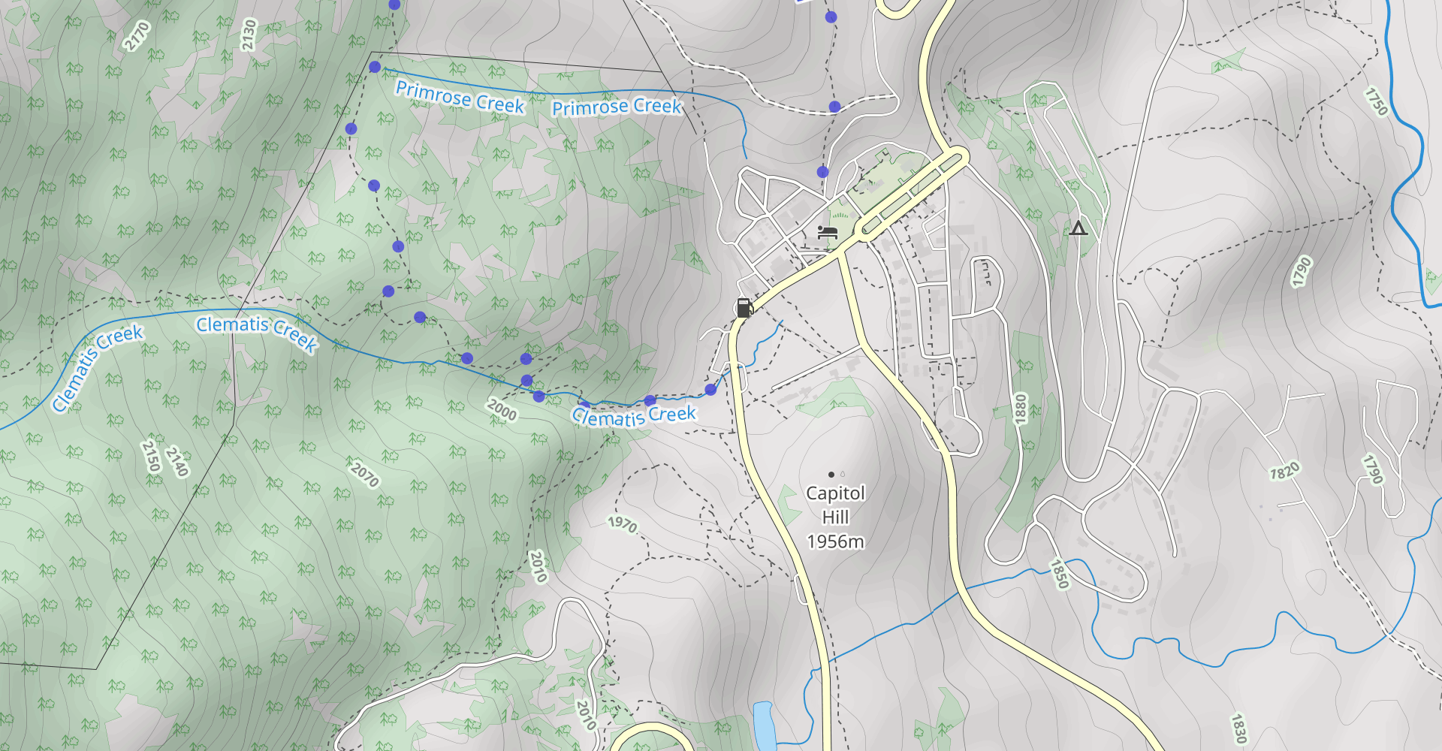Click the 1850 contour elevation label
Viewport: 1442px width, 751px height.
1059,574
